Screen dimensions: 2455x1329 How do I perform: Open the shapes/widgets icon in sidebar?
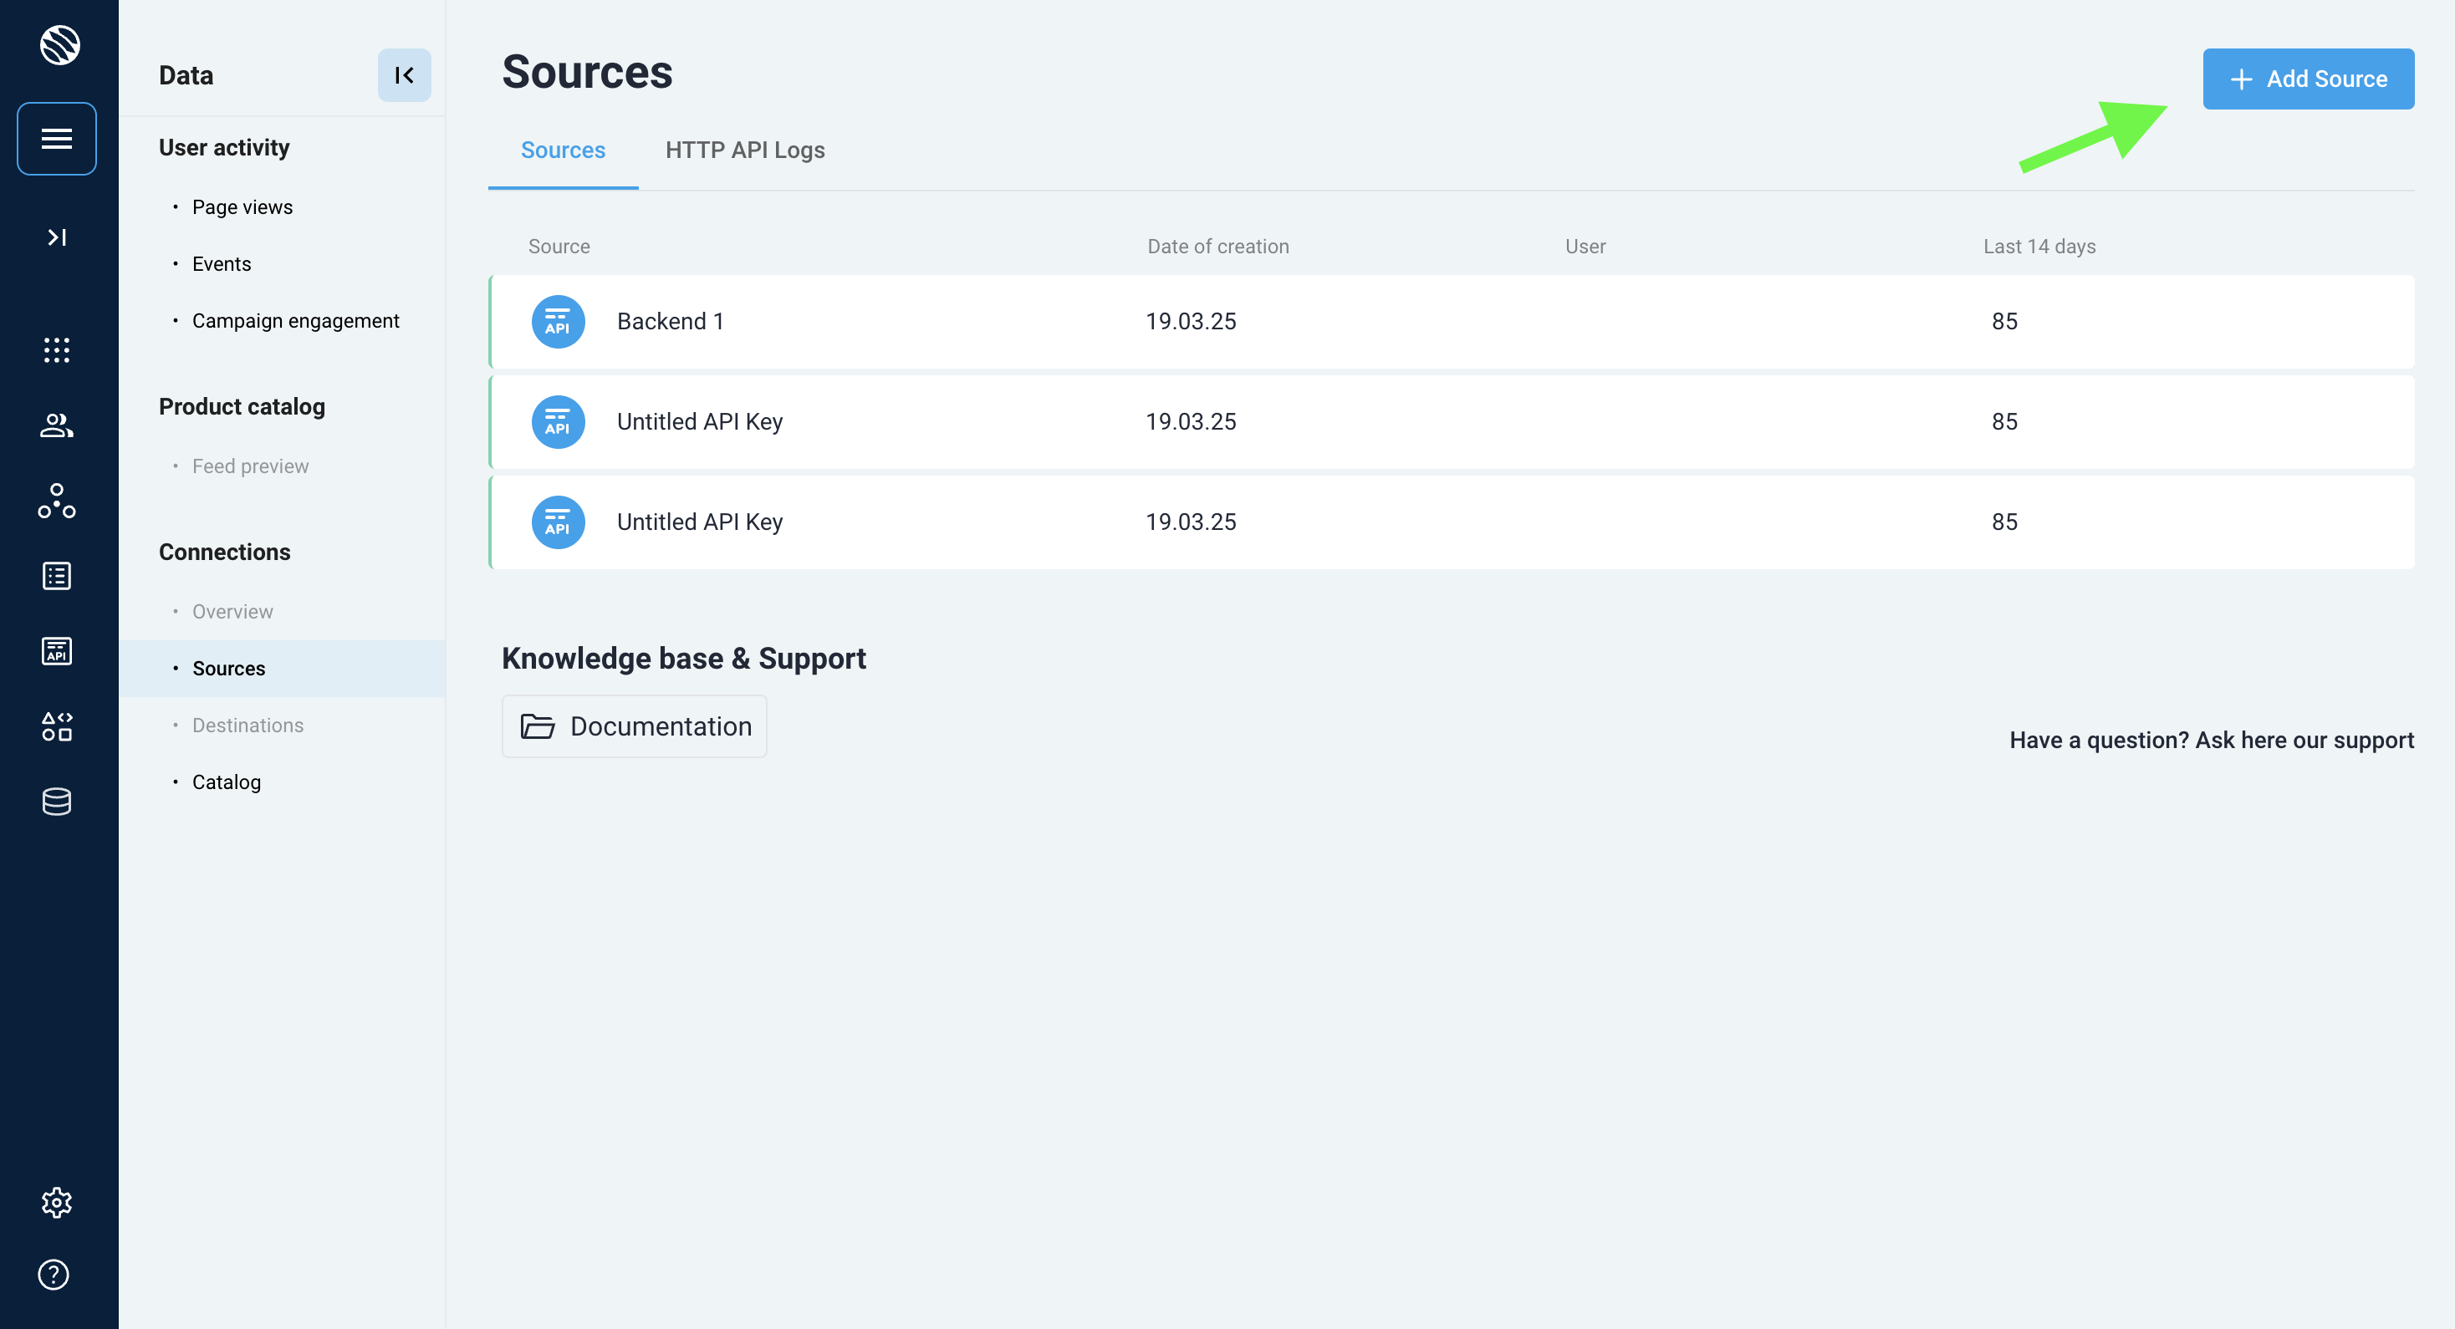[x=56, y=726]
